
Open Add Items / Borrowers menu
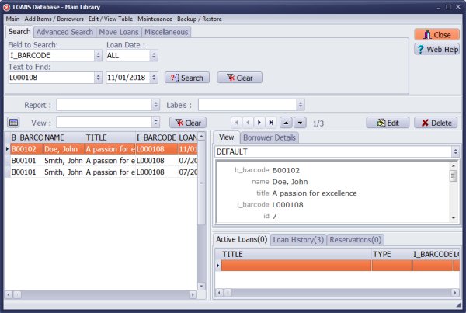pos(54,19)
